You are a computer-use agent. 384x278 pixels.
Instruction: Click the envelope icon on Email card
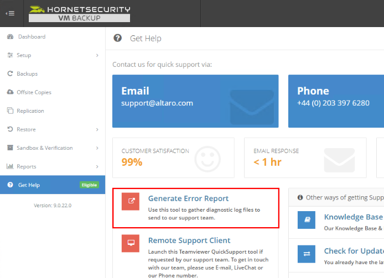tap(252, 107)
